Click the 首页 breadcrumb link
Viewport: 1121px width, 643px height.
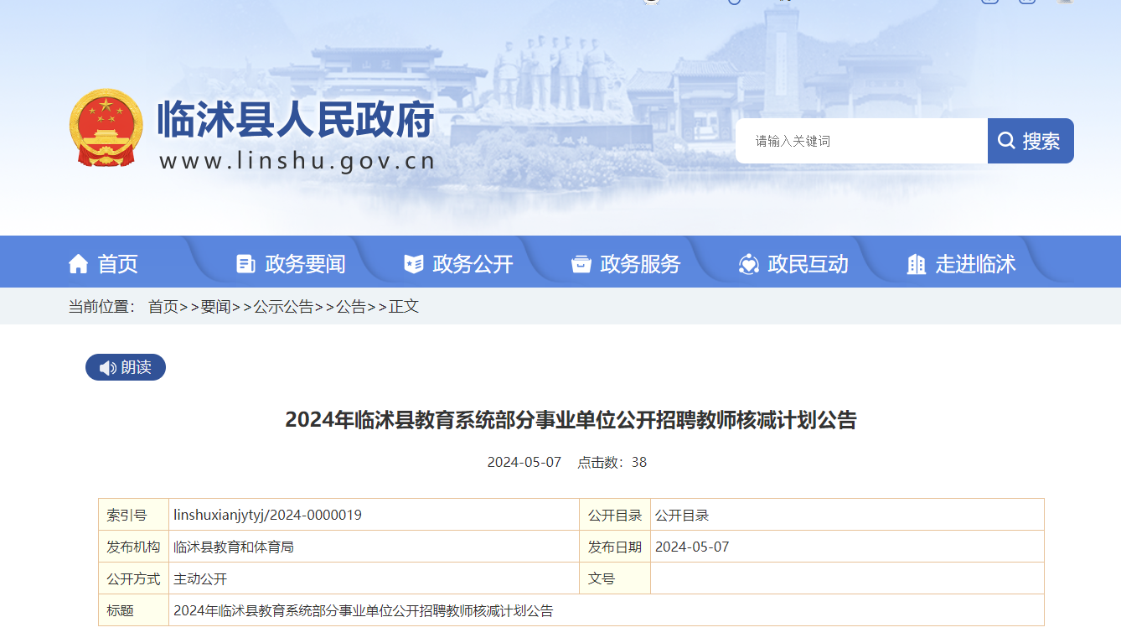pyautogui.click(x=163, y=307)
